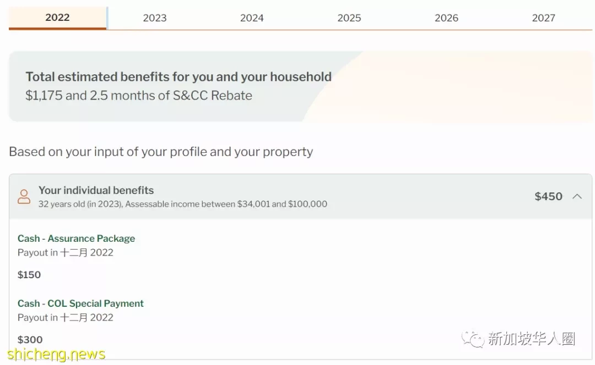Click the 新加坡华人圈 watermark text
Screen dimensions: 595x365
click(x=531, y=339)
